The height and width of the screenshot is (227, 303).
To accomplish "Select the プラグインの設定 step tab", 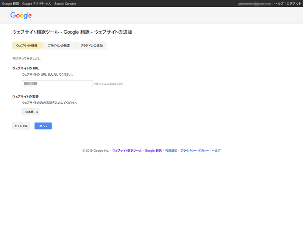I will (59, 45).
